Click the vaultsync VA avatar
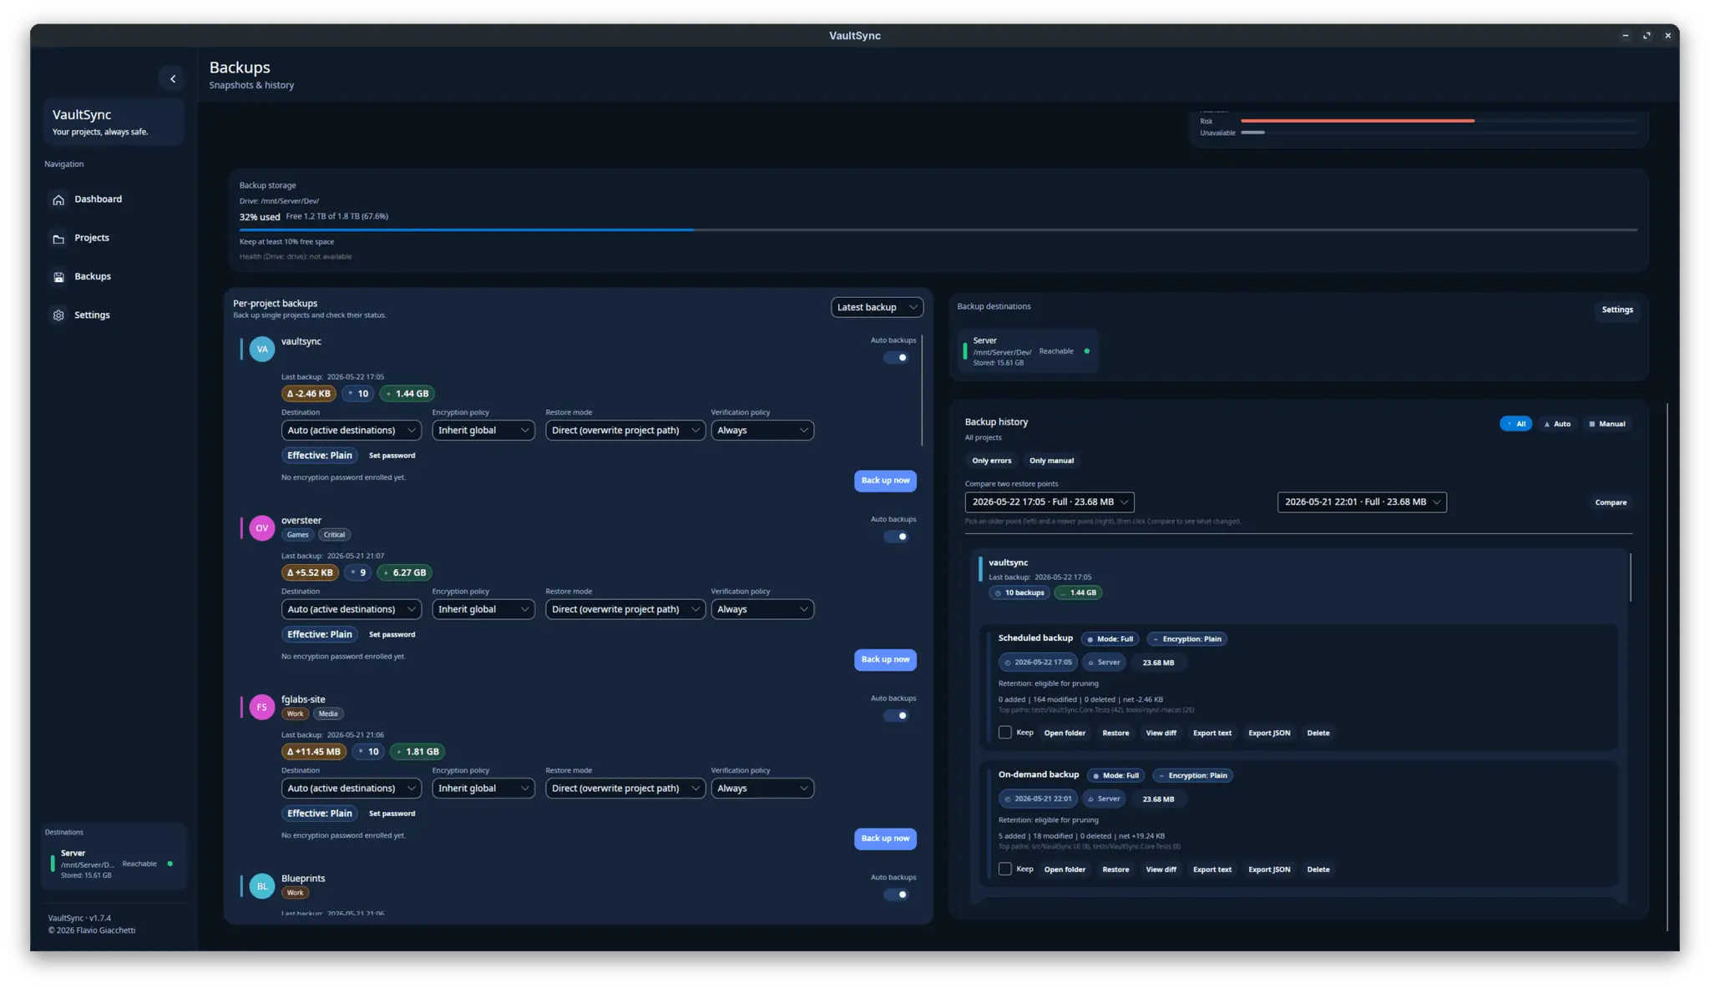Image resolution: width=1710 pixels, height=988 pixels. tap(262, 349)
